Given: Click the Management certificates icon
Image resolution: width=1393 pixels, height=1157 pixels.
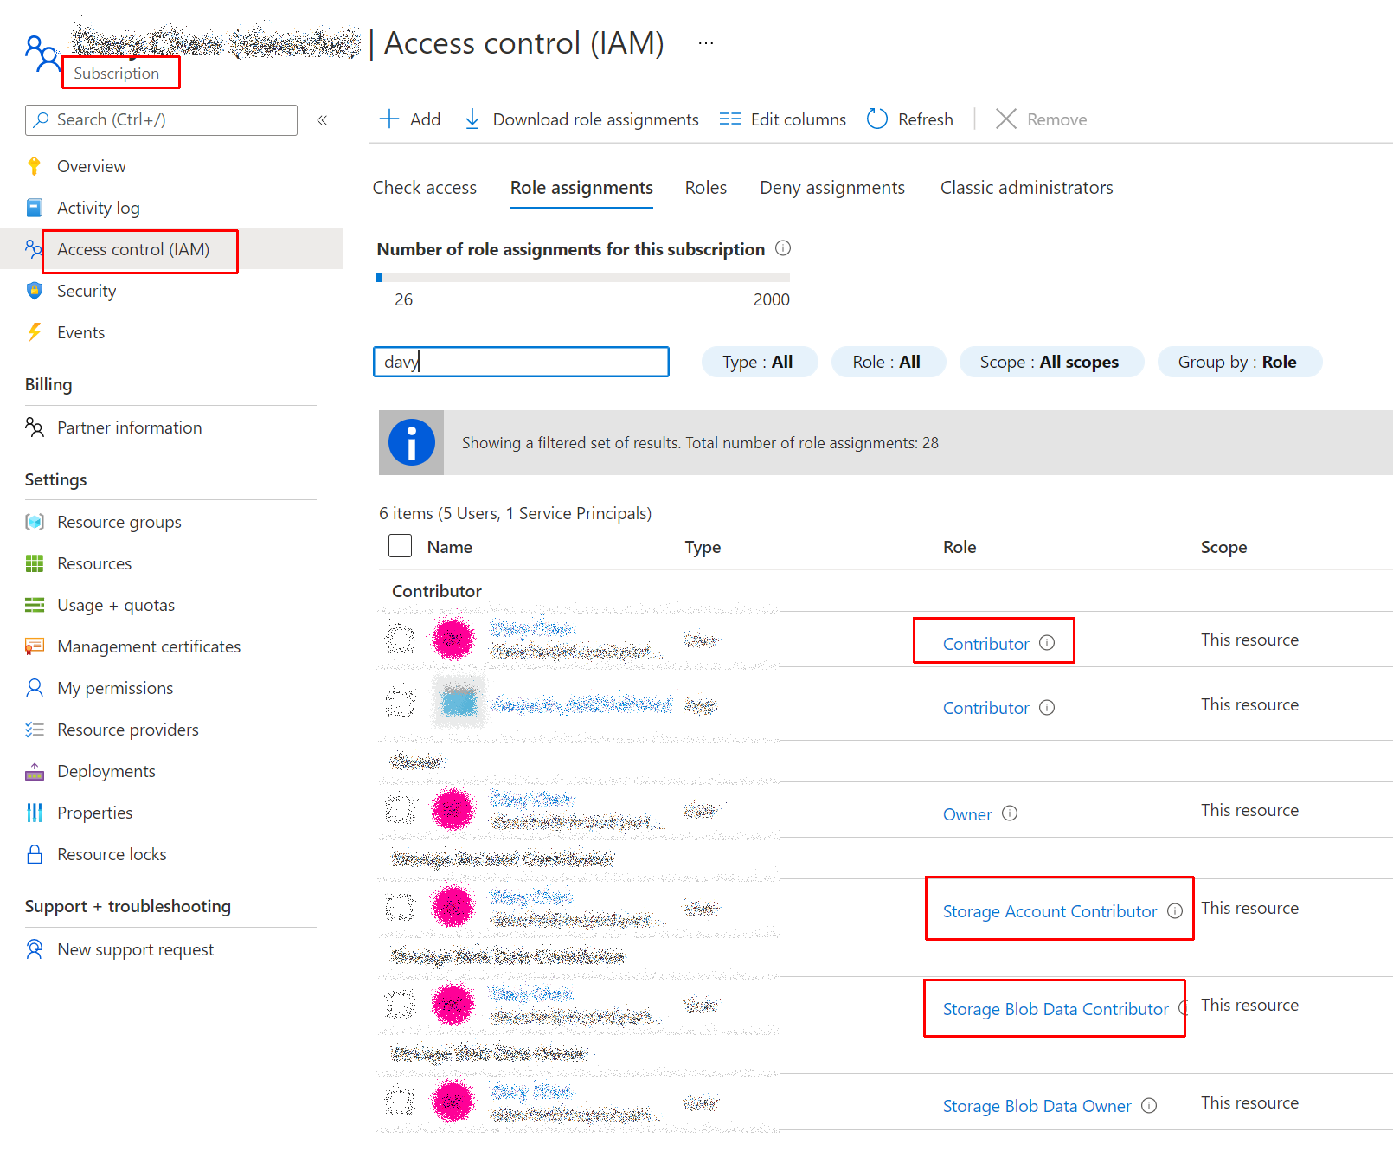Looking at the screenshot, I should pyautogui.click(x=35, y=646).
